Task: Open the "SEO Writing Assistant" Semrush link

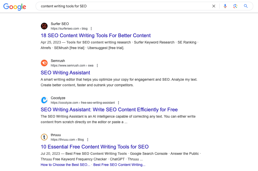Action: [65, 73]
